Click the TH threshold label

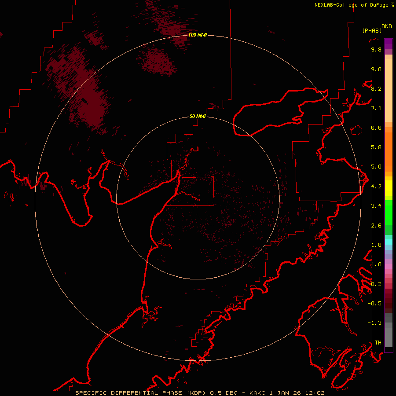378,343
